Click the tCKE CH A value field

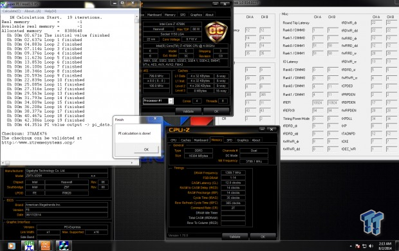tap(376, 142)
